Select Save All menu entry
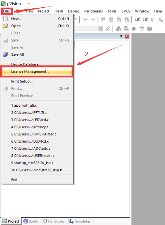165x225 pixels. 37,54
